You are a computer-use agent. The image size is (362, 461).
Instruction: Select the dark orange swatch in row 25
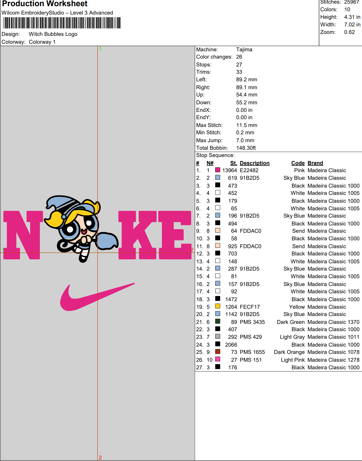pyautogui.click(x=217, y=352)
